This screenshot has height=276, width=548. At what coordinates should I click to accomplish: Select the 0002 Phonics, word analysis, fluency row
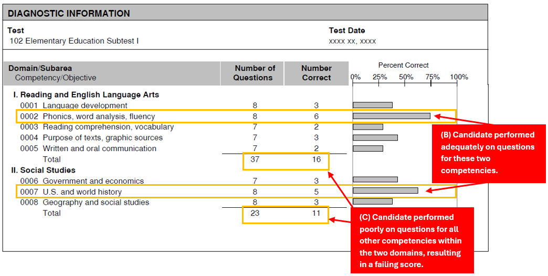click(x=88, y=116)
